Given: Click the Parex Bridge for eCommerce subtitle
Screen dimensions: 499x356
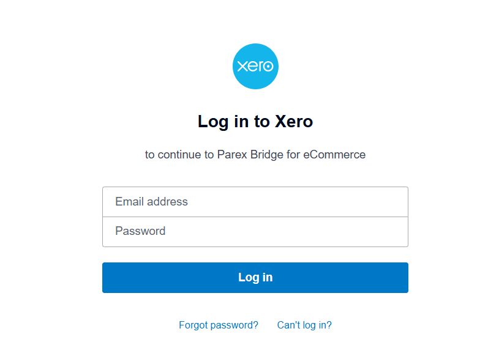Looking at the screenshot, I should (x=291, y=155).
